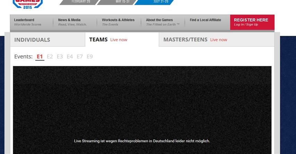296x154 pixels.
Task: Open About the Games menu
Action: tap(163, 22)
